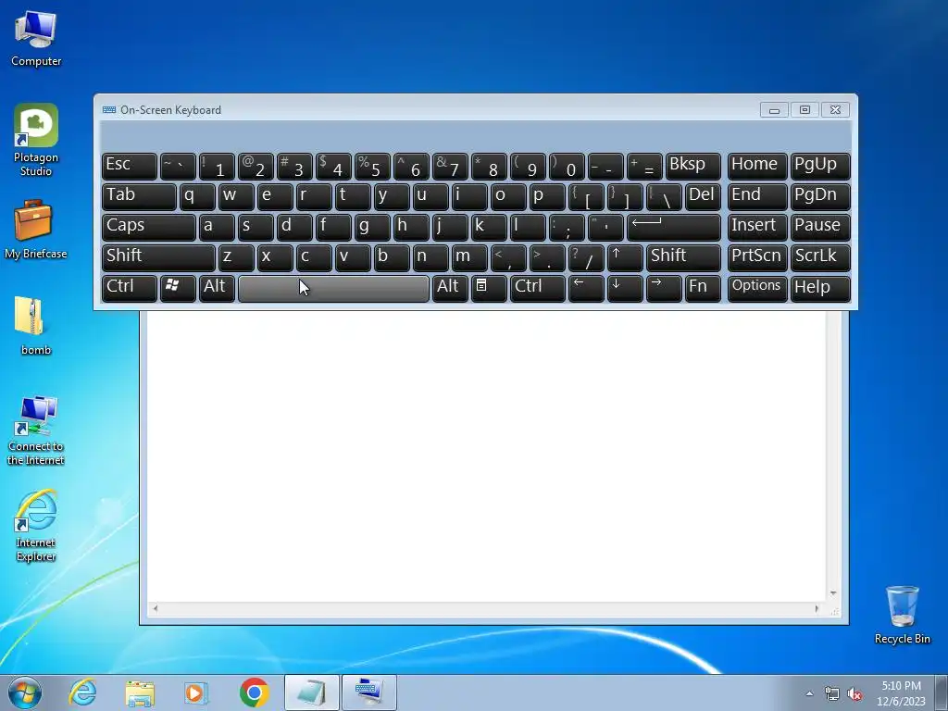
Task: Click the muted volume tray icon
Action: (x=854, y=694)
